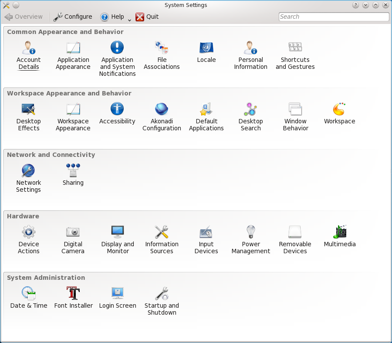The width and height of the screenshot is (392, 343).
Task: Open Device Actions settings
Action: pyautogui.click(x=28, y=240)
